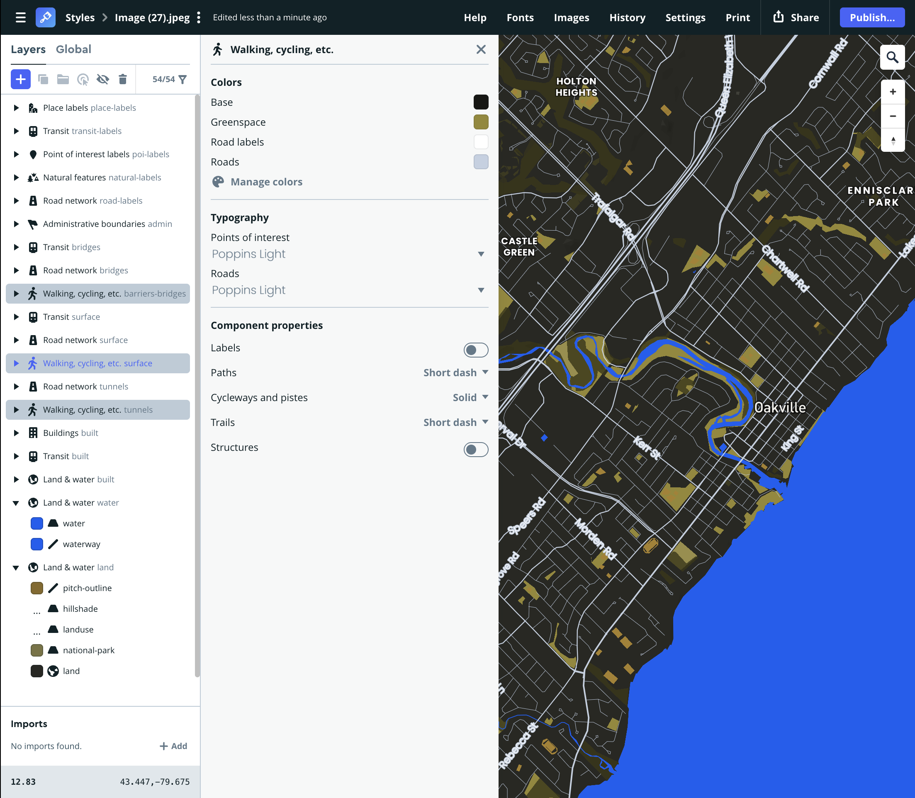Open the Fonts menu

520,17
